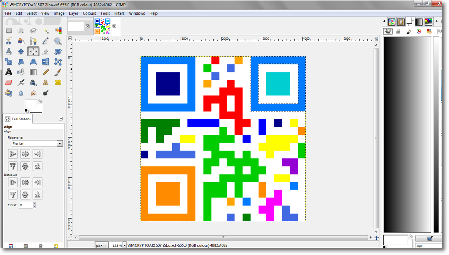Choose the Select by Colour tool
449x255 pixels.
pyautogui.click(x=58, y=31)
